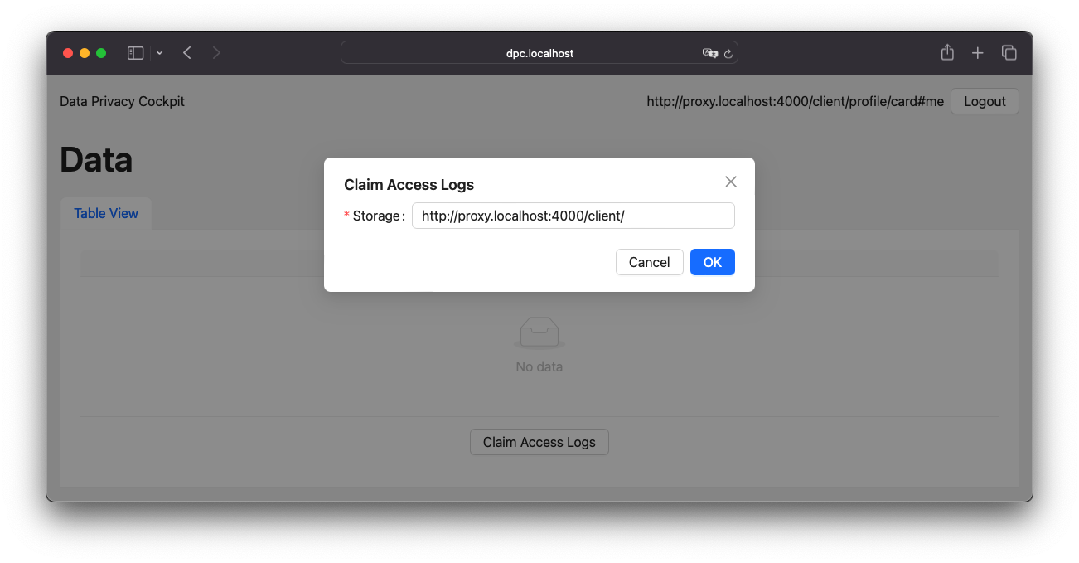
Task: Go forward with the forward arrow
Action: pyautogui.click(x=216, y=53)
